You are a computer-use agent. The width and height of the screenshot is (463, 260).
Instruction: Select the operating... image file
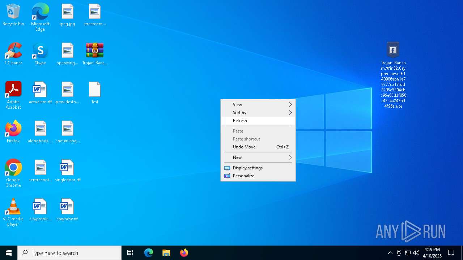coord(68,54)
